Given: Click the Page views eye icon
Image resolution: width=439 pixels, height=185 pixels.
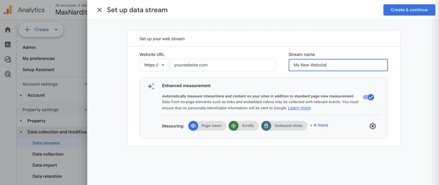Looking at the screenshot, I should tap(193, 126).
